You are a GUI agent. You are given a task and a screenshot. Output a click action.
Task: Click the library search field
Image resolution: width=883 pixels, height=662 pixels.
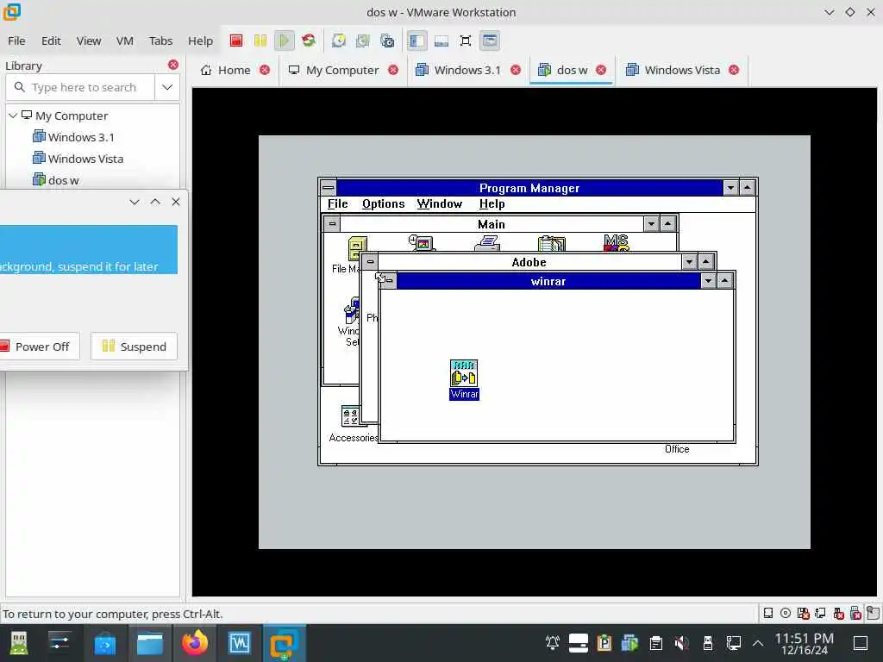[x=80, y=87]
